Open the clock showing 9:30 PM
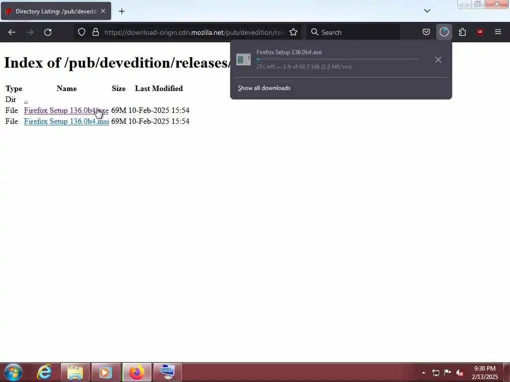This screenshot has height=382, width=510. pyautogui.click(x=485, y=373)
